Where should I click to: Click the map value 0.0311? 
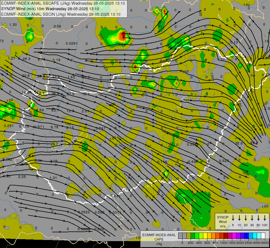point(115,212)
